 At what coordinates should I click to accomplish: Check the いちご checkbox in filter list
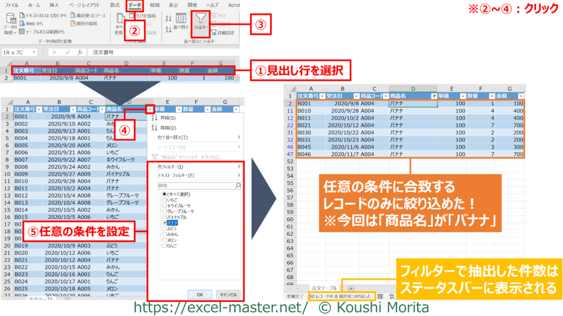[164, 199]
